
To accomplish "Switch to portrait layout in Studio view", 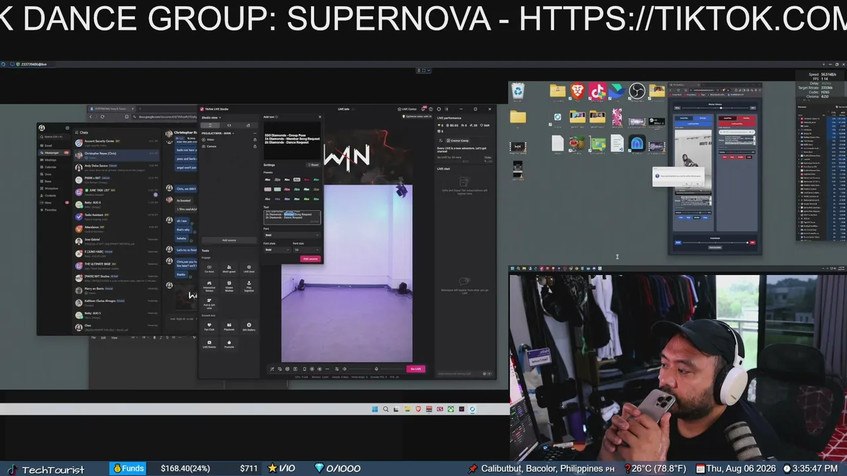I will click(210, 125).
